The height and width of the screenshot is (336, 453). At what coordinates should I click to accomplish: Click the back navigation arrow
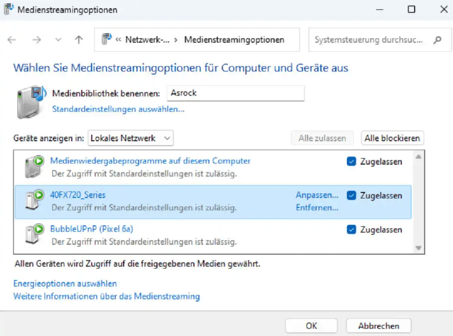11,39
